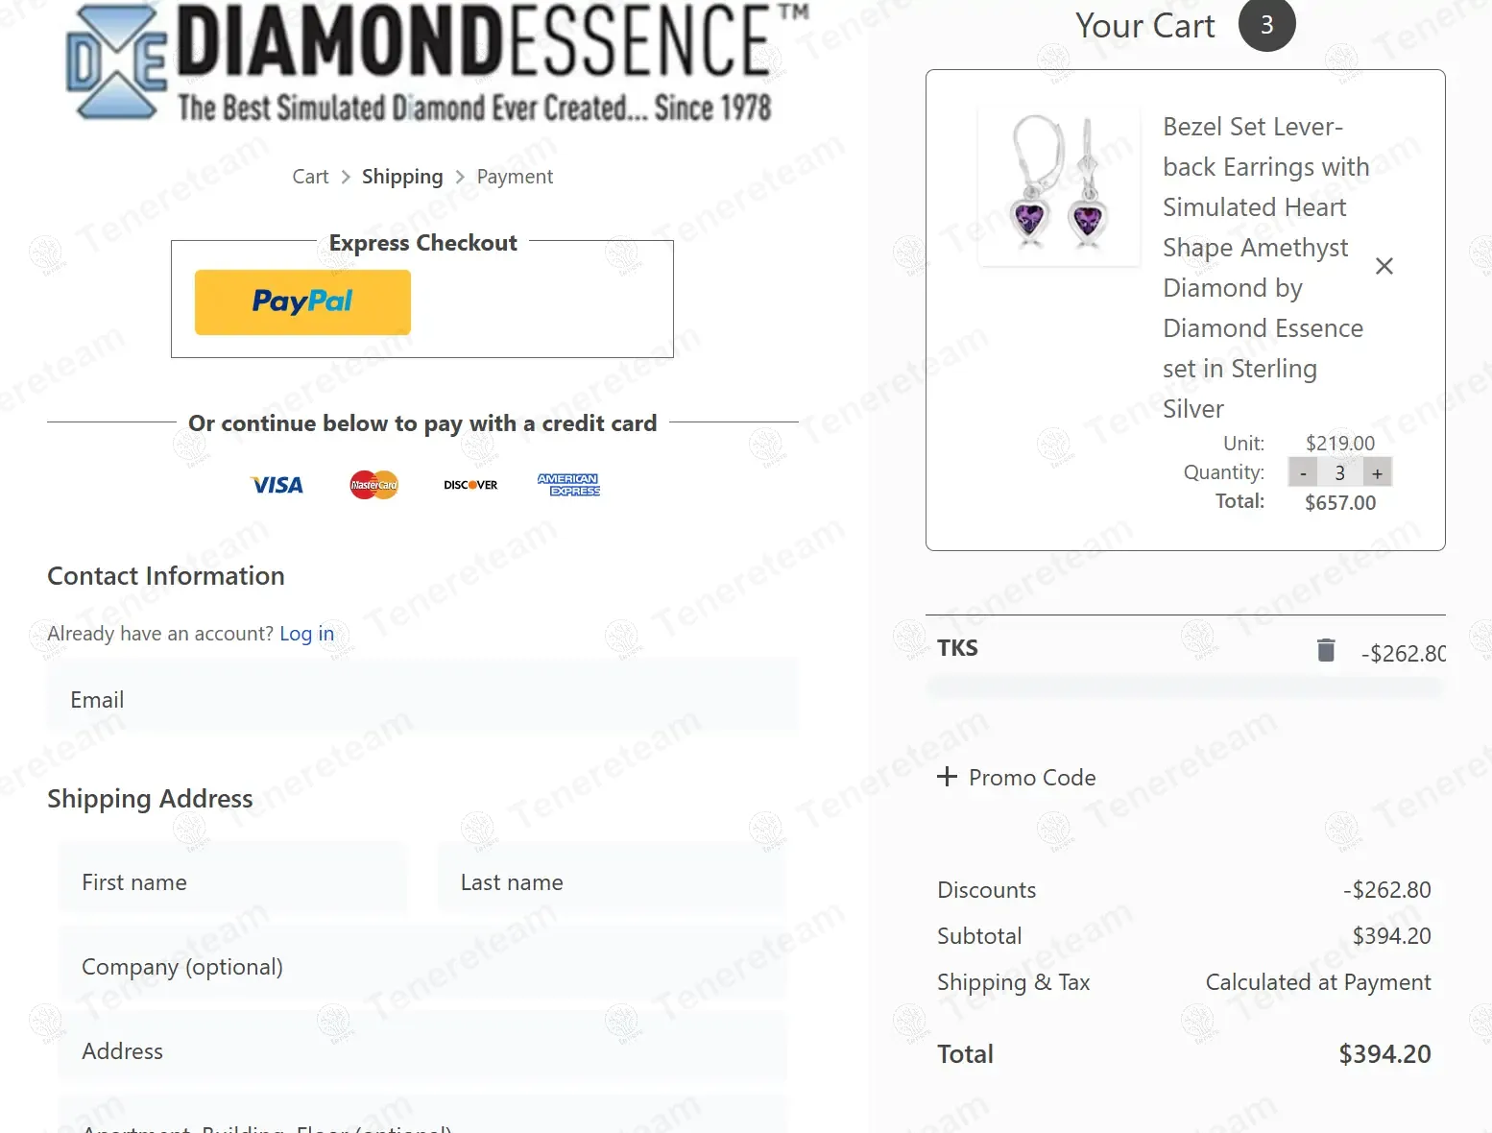
Task: Click the Email input field
Action: (422, 700)
